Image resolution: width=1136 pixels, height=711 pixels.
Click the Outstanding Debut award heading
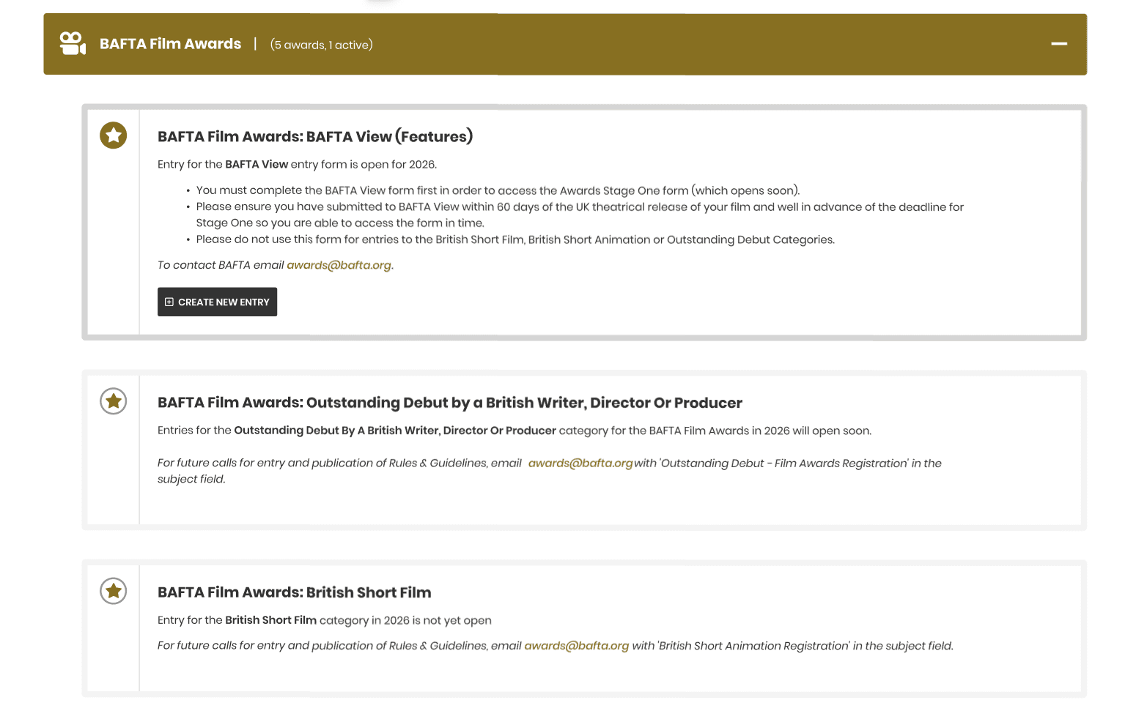449,403
